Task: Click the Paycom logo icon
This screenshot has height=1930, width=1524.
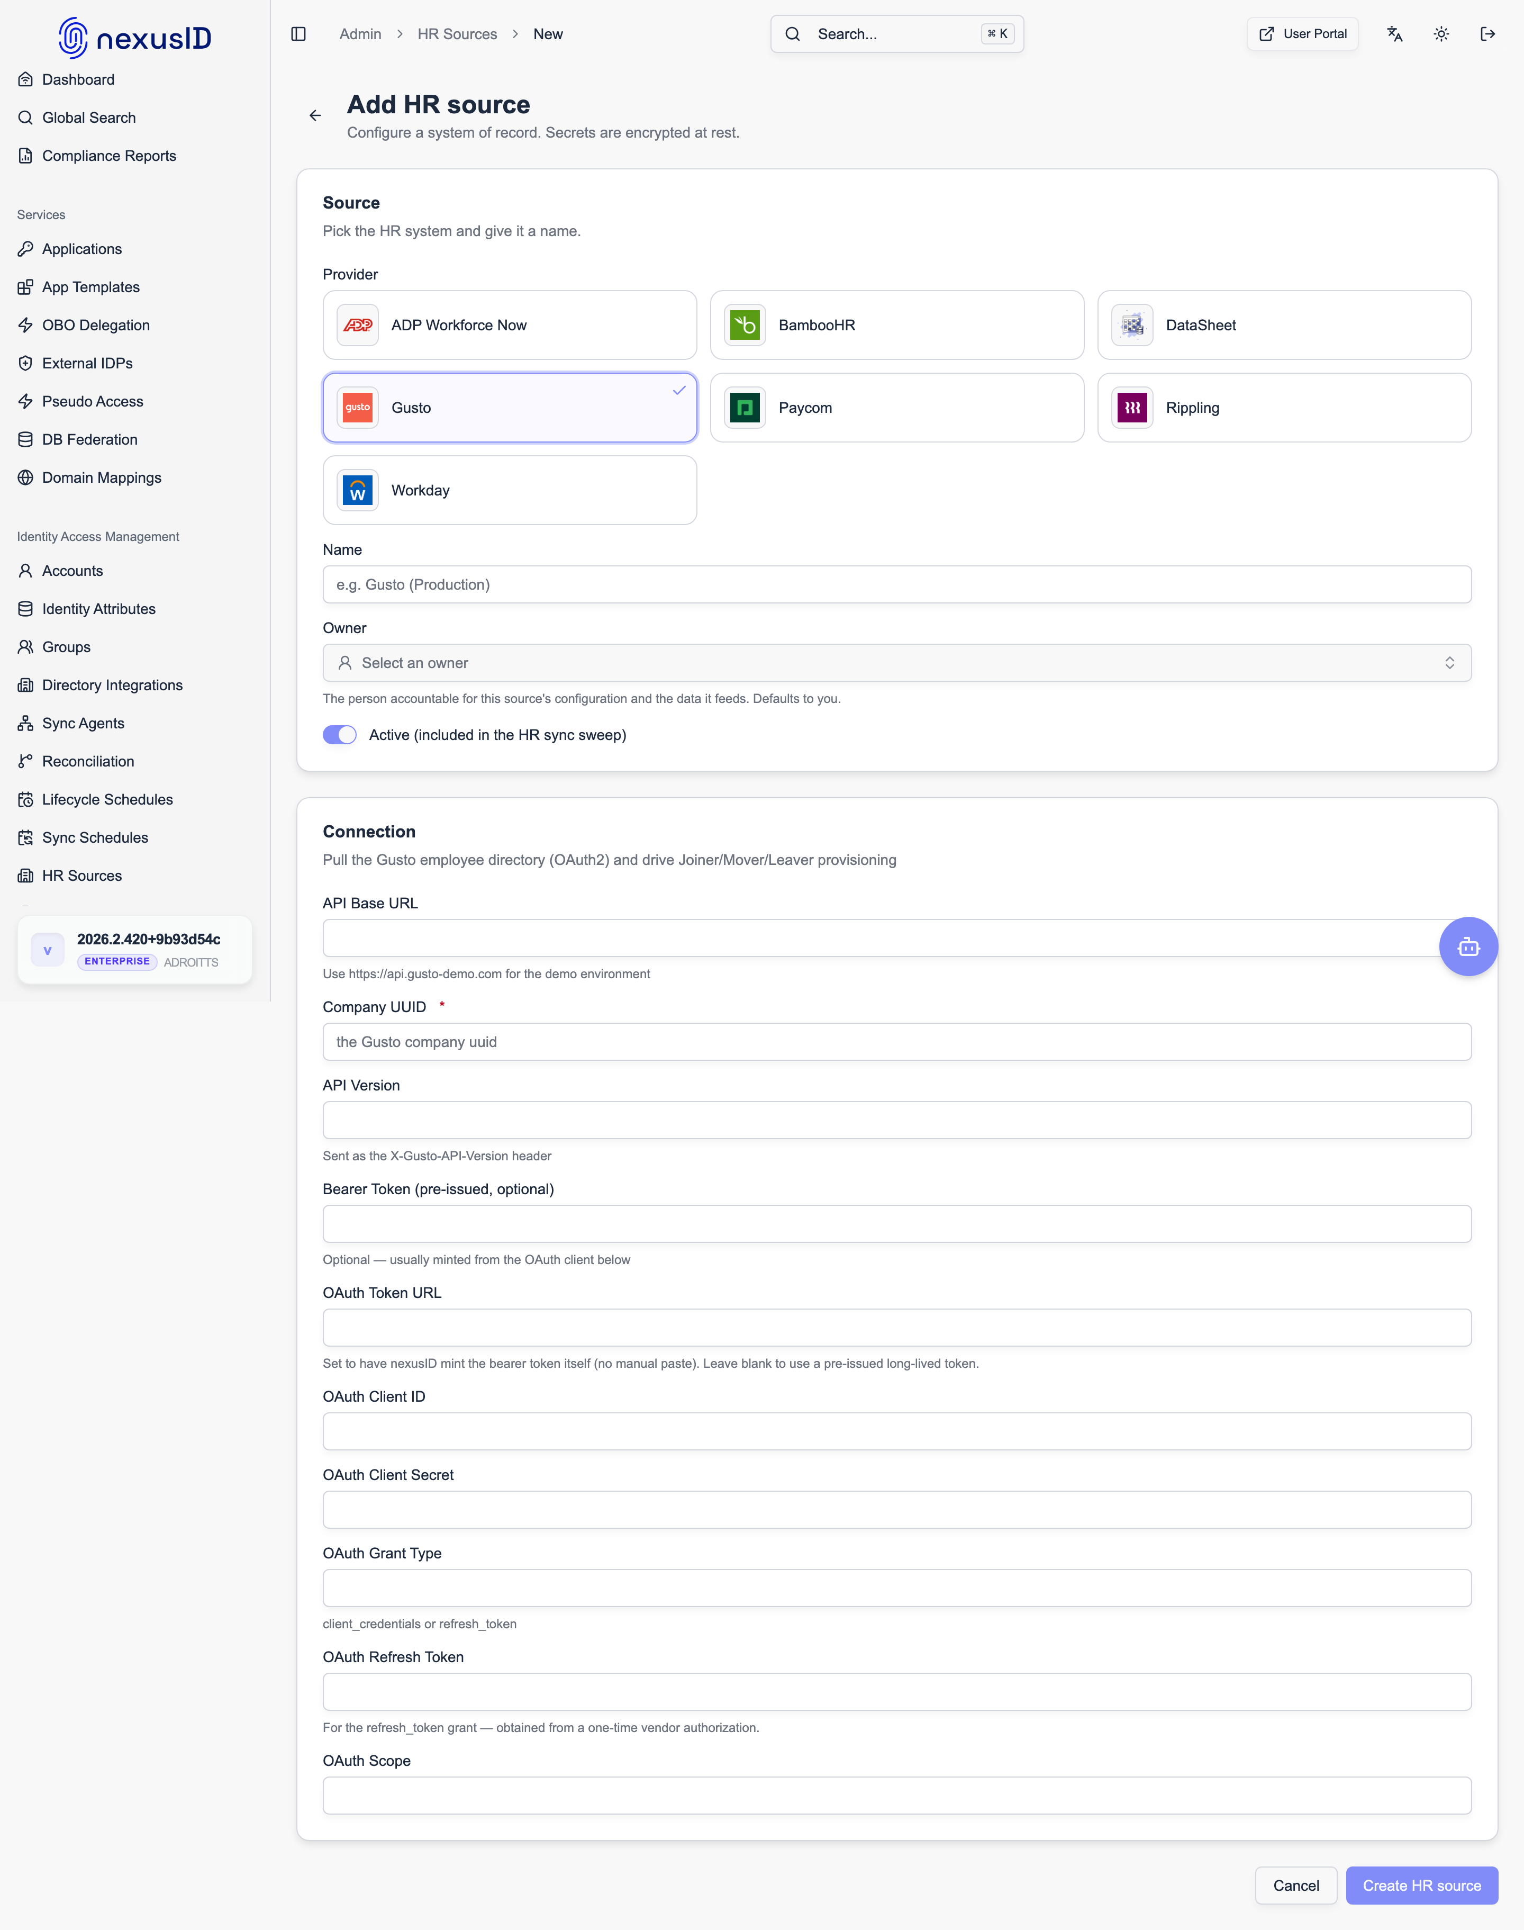Action: click(745, 408)
